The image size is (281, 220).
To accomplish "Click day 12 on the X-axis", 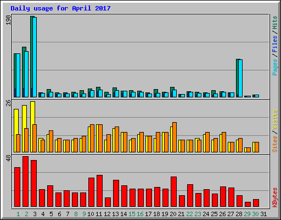I will click(107, 214).
